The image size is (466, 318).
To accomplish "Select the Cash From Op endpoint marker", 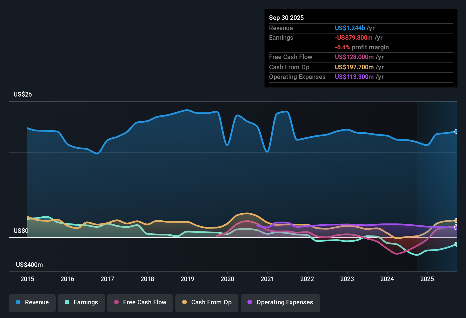I will pyautogui.click(x=456, y=220).
